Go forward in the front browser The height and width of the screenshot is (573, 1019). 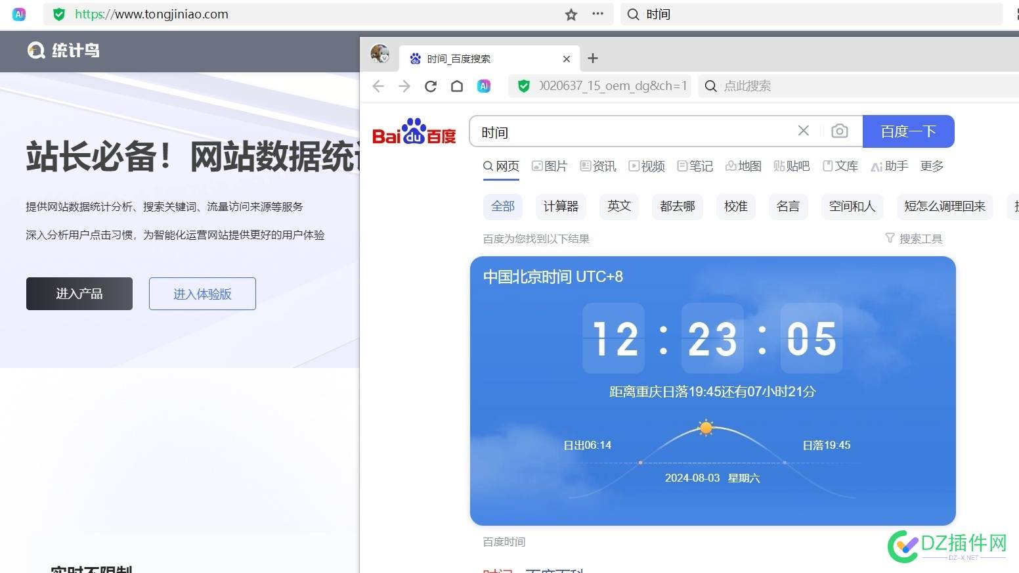pos(404,86)
